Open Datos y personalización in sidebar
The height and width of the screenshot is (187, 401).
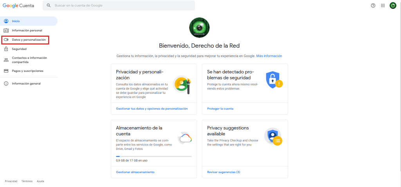[29, 40]
